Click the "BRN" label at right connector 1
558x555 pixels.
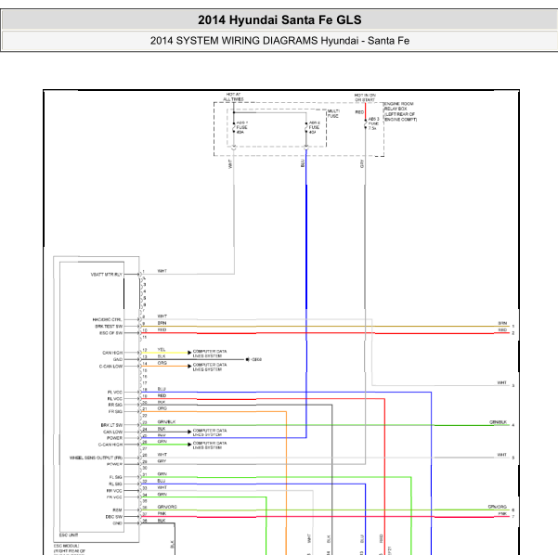(x=502, y=323)
